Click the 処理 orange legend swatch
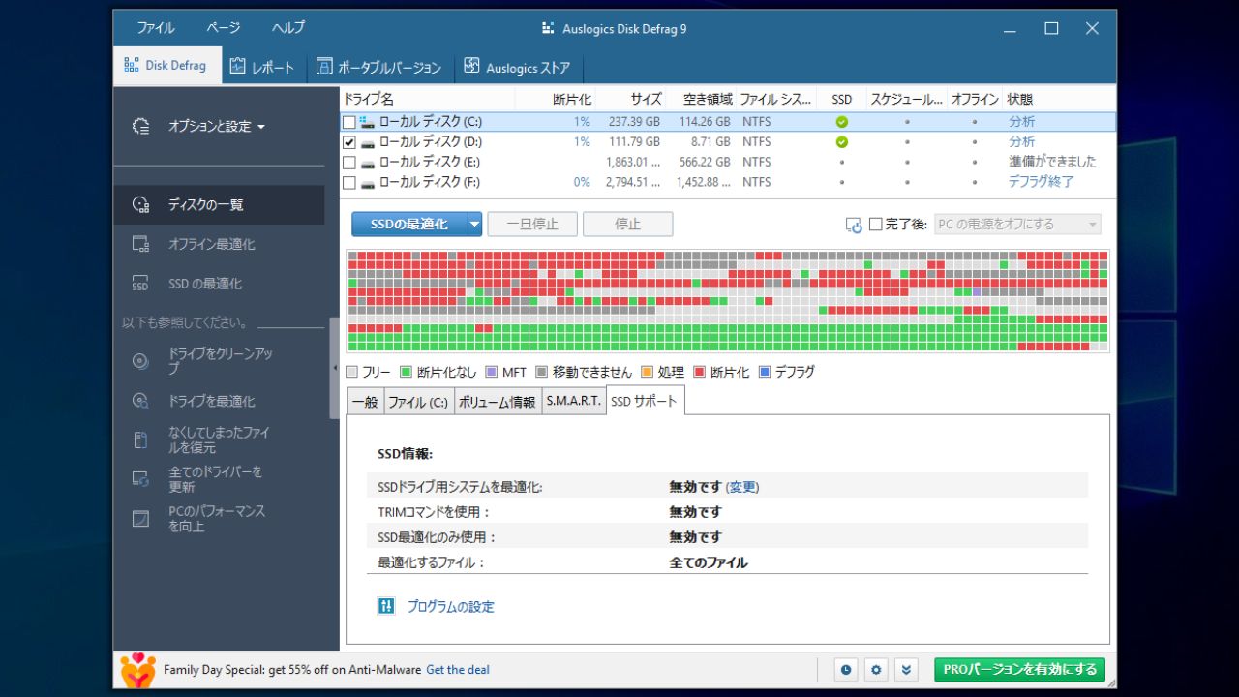Image resolution: width=1239 pixels, height=697 pixels. [x=647, y=372]
